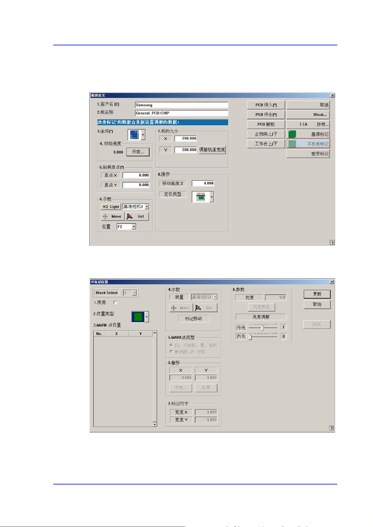Click the Move button in 板的定义 dialog
373x527 pixels.
113,216
